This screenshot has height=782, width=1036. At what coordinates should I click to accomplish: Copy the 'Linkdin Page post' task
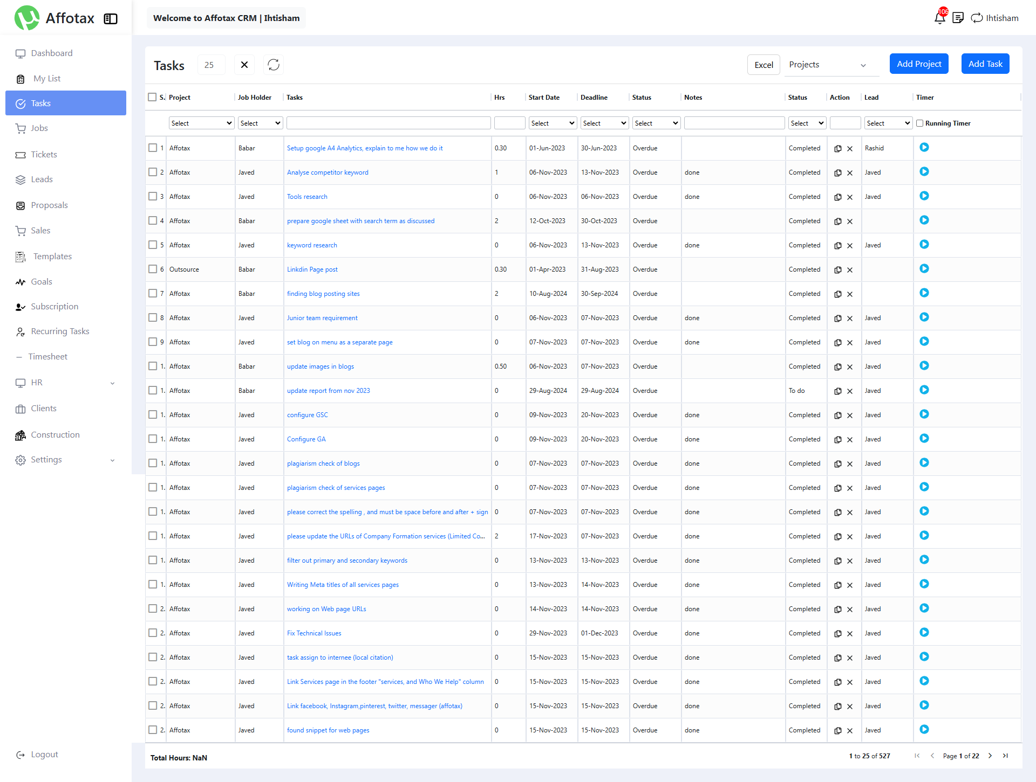point(838,270)
